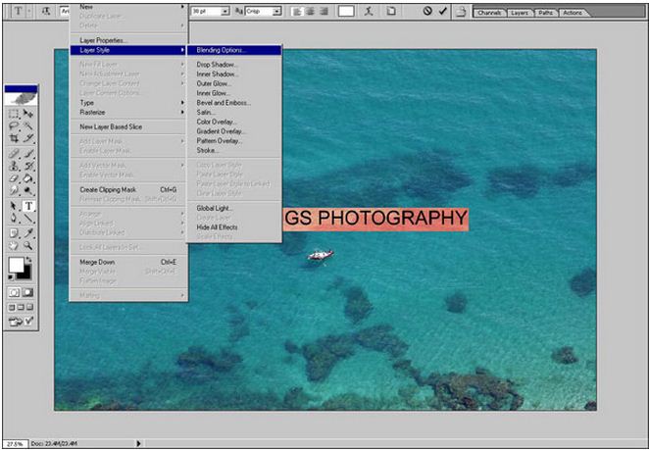Click the text color swatch in options bar
Viewport: 649px width, 450px height.
click(x=345, y=11)
